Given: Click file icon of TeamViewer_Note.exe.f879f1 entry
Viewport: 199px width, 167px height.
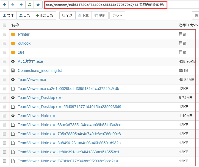Looking at the screenshot, I should (x=13, y=161).
